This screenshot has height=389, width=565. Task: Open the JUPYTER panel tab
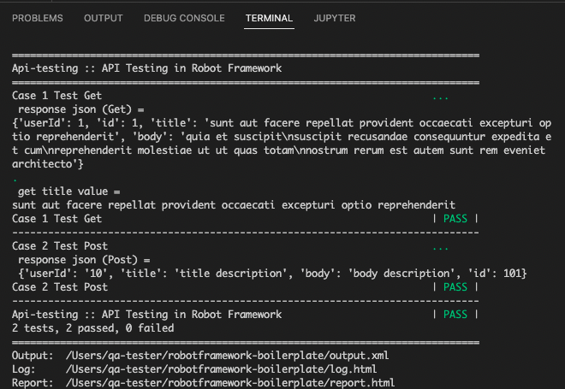coord(335,18)
